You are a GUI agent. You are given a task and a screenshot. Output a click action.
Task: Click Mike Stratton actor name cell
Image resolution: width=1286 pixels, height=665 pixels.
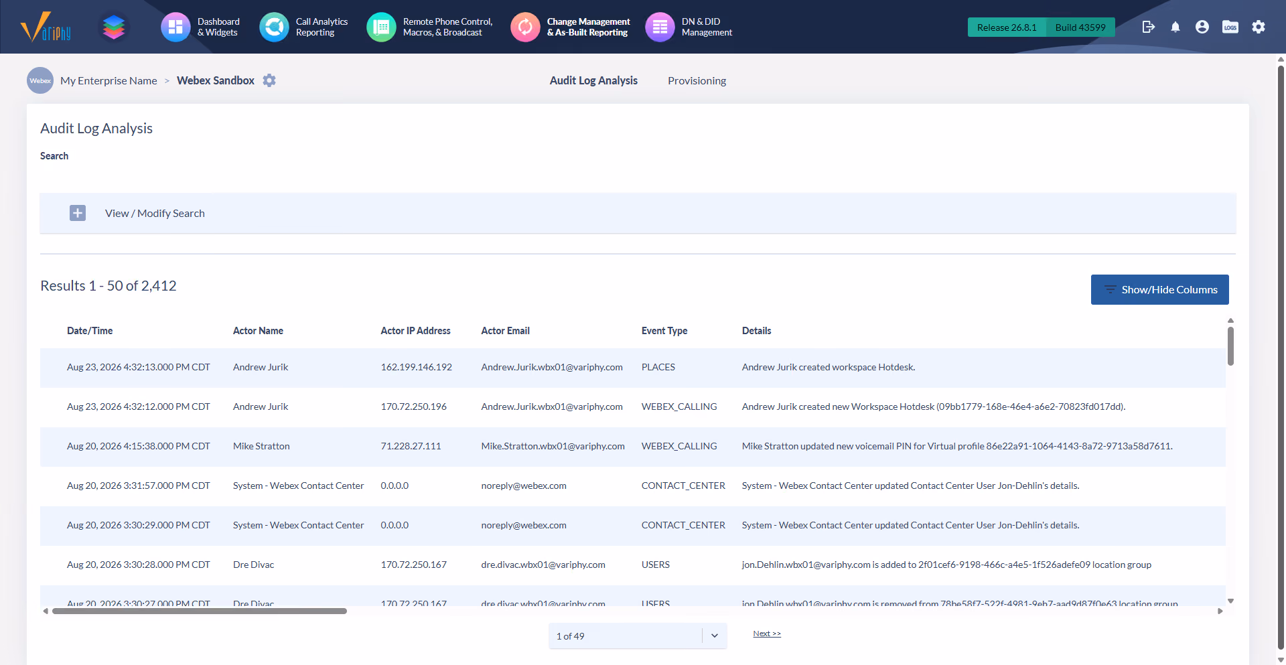[261, 446]
